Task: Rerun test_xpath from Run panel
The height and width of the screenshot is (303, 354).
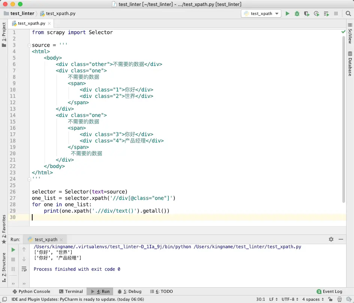Action: (13, 250)
